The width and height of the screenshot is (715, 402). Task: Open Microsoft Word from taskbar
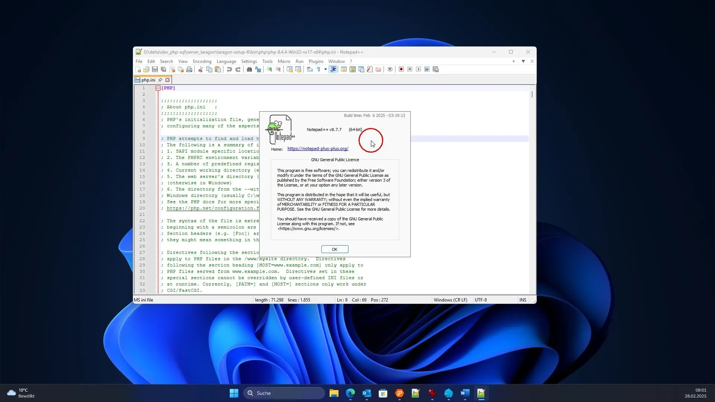[x=465, y=393]
